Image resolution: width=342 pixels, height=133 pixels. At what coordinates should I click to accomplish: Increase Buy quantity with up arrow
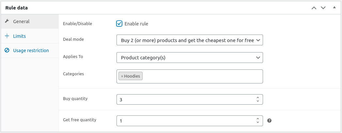[258, 97]
